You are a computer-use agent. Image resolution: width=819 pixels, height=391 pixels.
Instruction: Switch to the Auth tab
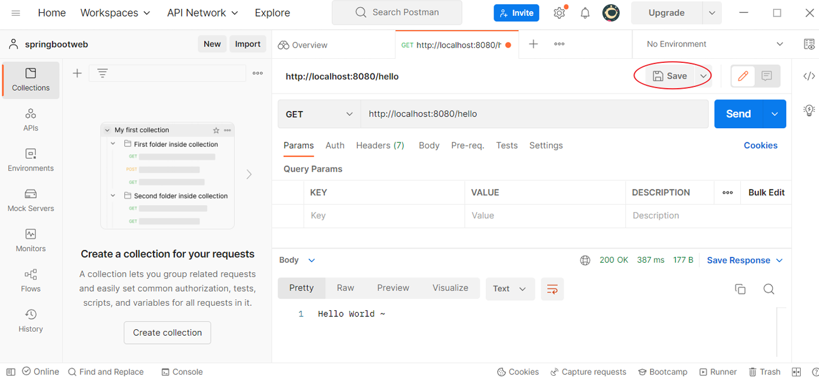[x=335, y=145]
